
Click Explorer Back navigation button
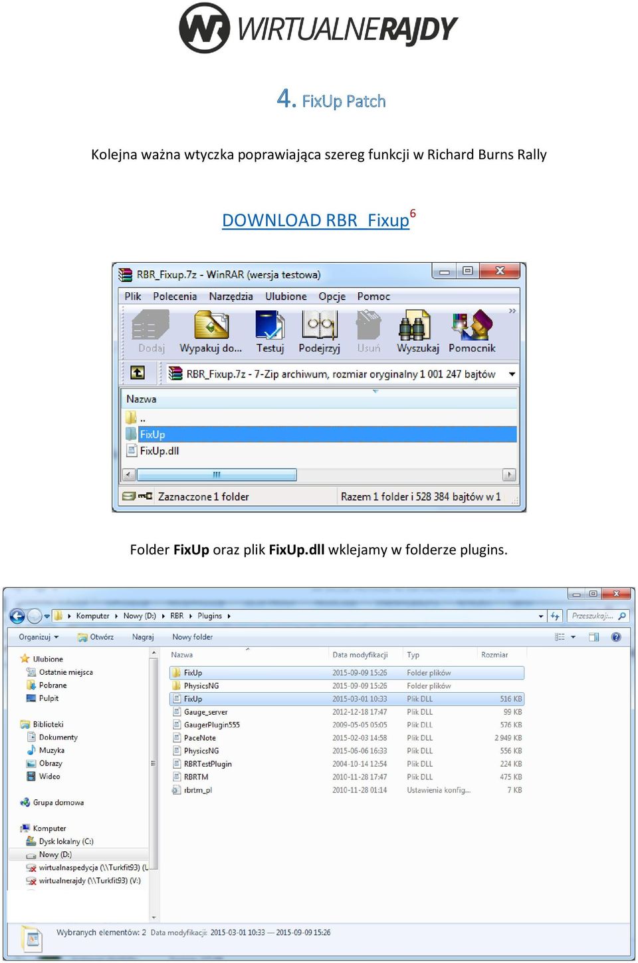pos(17,616)
